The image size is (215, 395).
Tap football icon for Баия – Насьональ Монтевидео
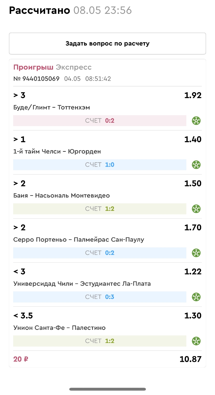click(197, 209)
